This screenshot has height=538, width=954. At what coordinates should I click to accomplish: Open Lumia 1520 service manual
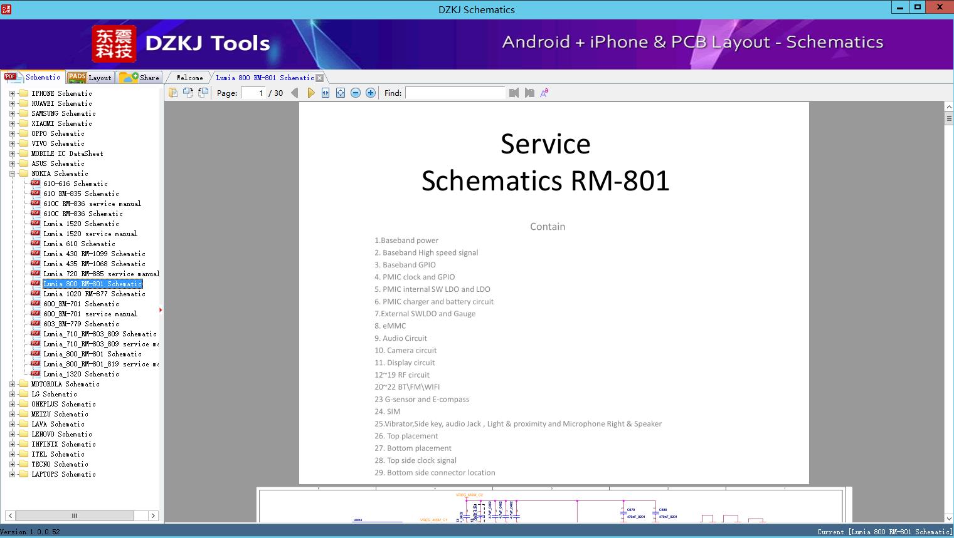click(90, 234)
